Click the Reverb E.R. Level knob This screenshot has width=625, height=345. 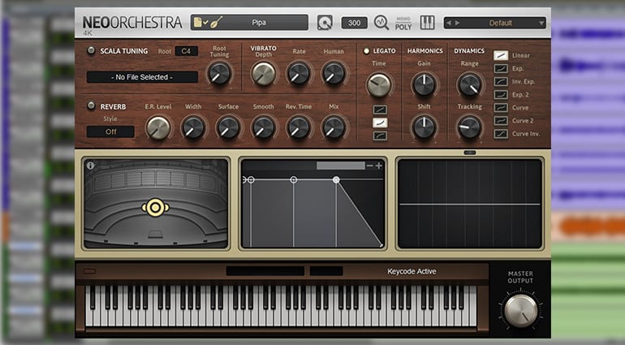tap(157, 128)
